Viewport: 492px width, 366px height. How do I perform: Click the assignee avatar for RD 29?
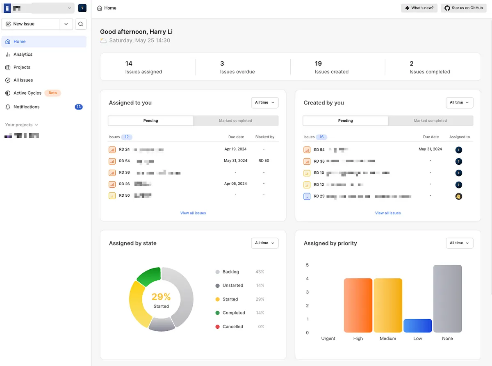pos(459,197)
